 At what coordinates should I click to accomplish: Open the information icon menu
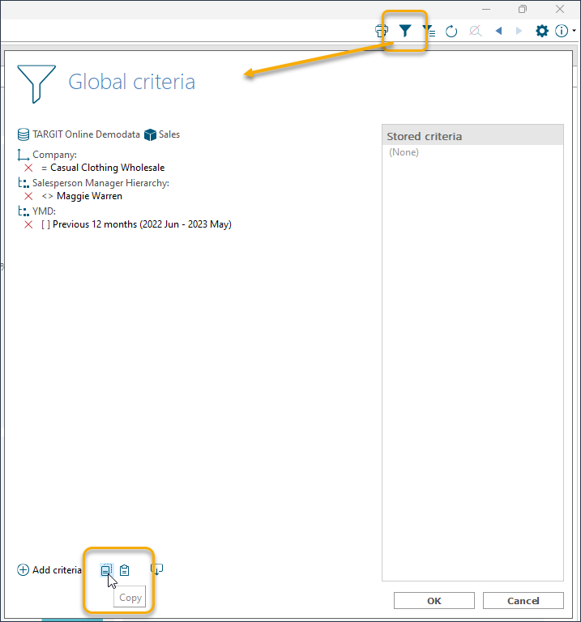pos(562,31)
